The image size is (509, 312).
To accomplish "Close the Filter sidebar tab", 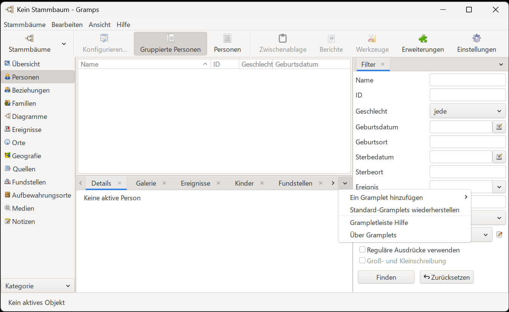I will point(383,64).
